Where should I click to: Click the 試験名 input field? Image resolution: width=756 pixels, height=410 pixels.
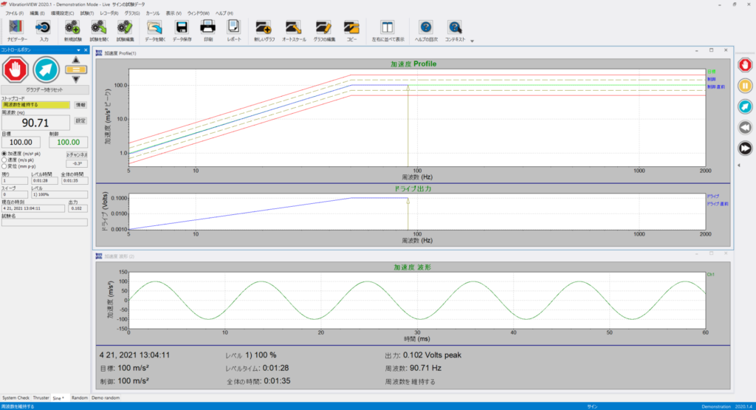tap(44, 222)
